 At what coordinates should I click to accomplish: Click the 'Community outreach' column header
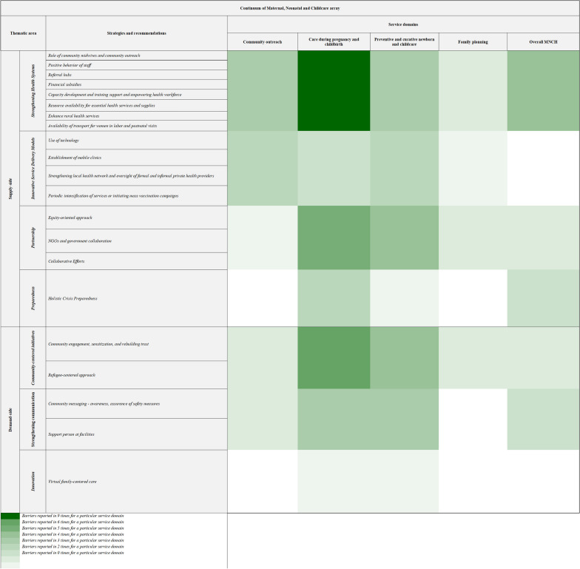click(262, 42)
